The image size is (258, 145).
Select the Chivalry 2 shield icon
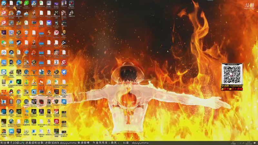(x=56, y=101)
